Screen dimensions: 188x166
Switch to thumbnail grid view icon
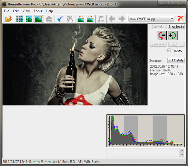point(20,19)
